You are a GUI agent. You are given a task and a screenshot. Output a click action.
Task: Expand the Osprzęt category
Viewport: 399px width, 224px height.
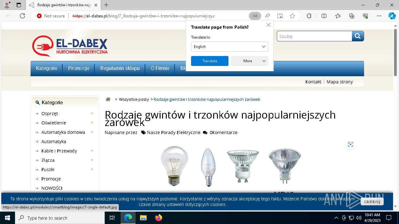(92, 114)
